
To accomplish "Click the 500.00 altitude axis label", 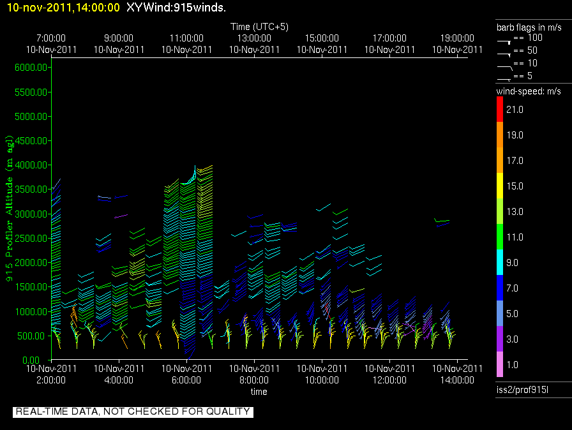I will (x=33, y=336).
